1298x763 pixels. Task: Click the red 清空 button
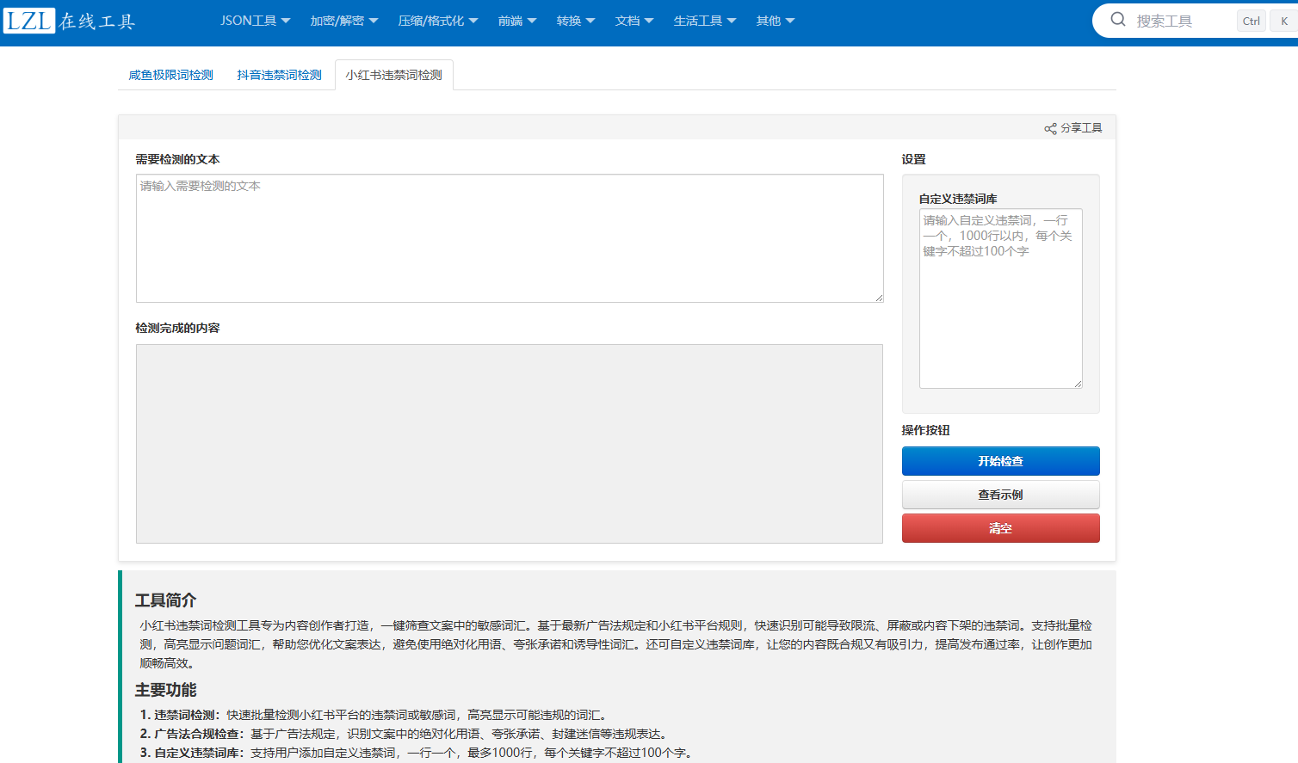tap(1000, 528)
